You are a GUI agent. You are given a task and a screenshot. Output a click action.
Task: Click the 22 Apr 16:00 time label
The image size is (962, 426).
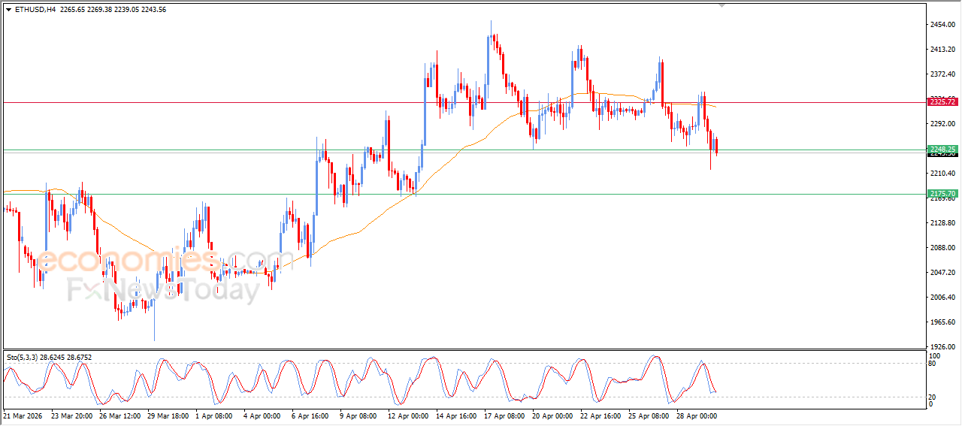600,415
